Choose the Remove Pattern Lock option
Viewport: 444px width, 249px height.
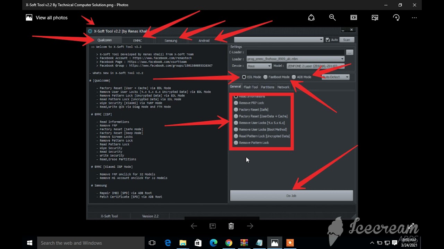pos(236,142)
